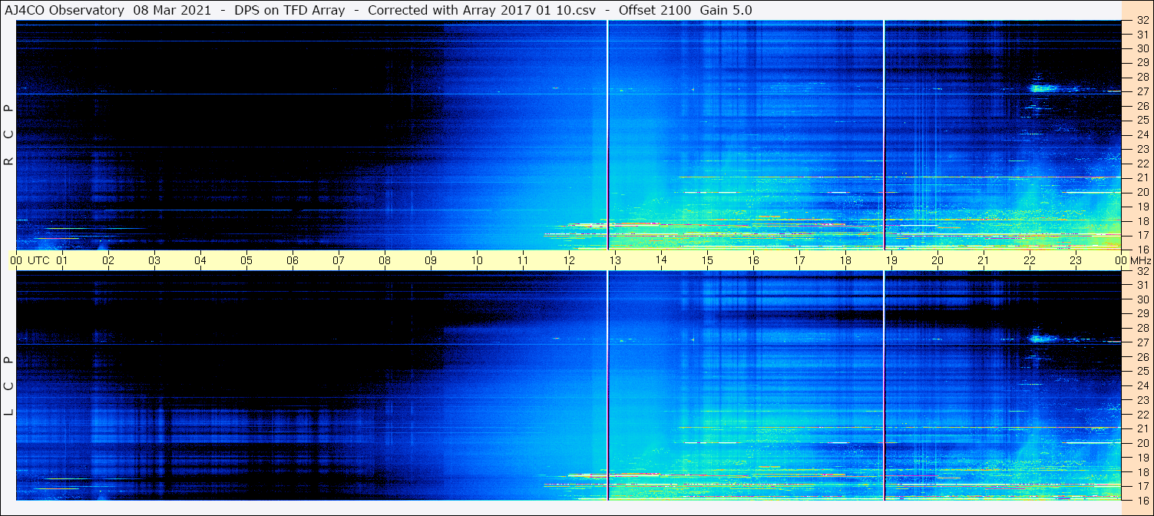Click 18 MHz on the LCP frequency scale
Image resolution: width=1154 pixels, height=516 pixels.
[x=1142, y=471]
